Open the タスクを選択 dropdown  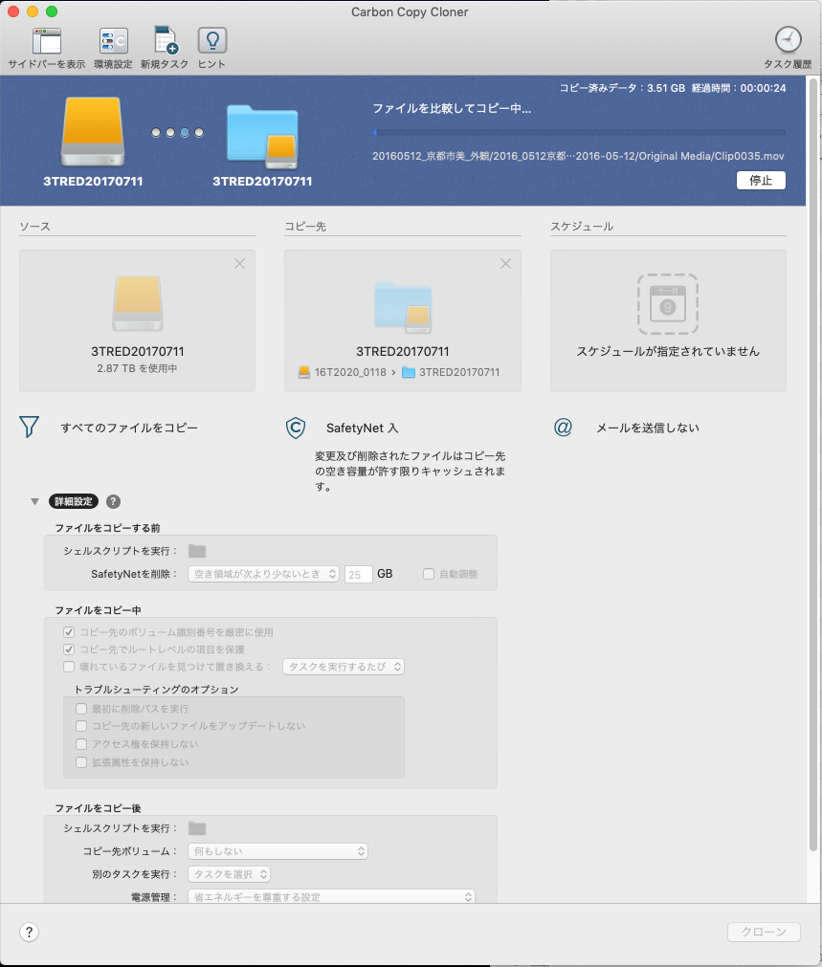click(x=229, y=874)
